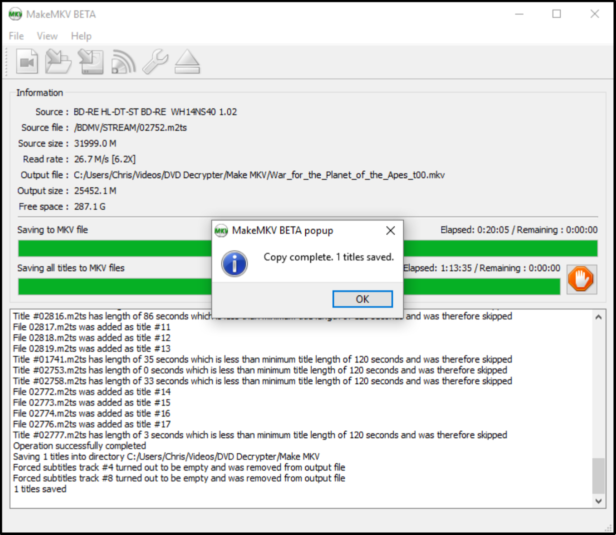This screenshot has width=616, height=535.
Task: Click the 'Saving to MKV file' label
Action: point(52,230)
